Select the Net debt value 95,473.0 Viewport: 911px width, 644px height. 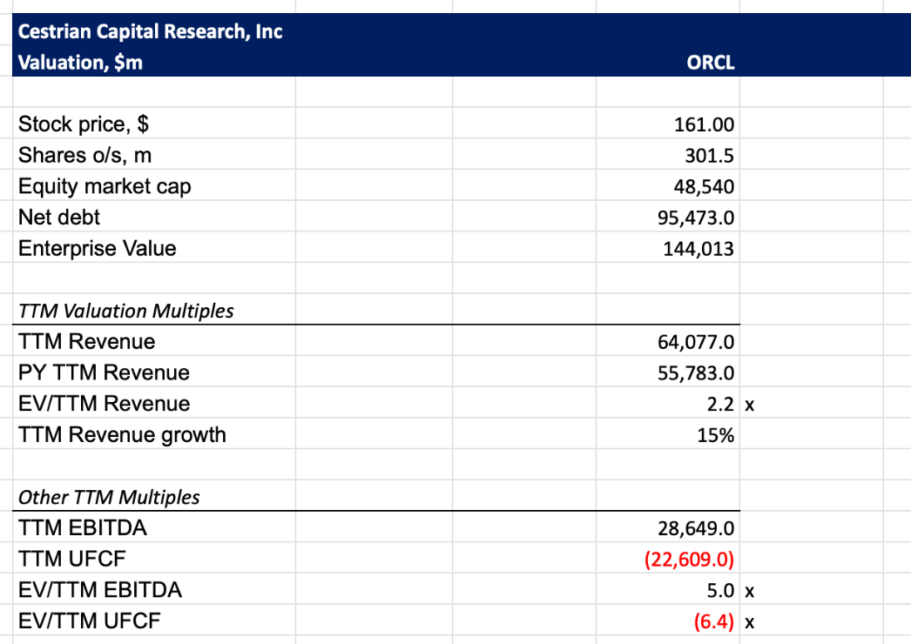tap(695, 218)
